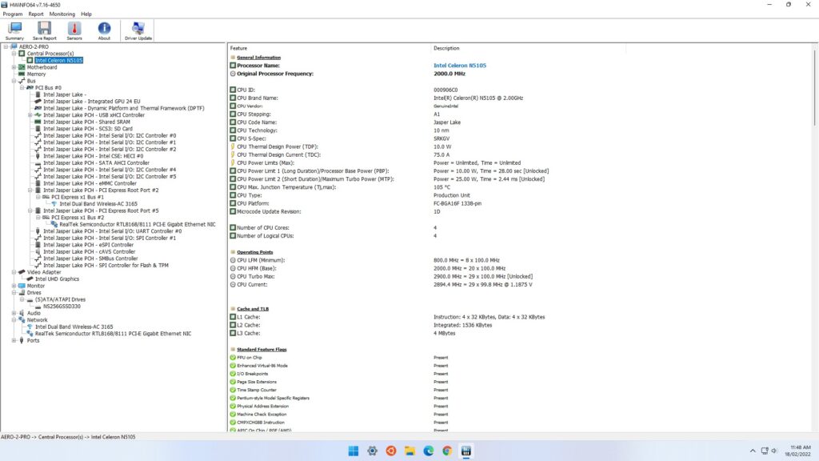
Task: Expand the Monitor tree node
Action: (14, 286)
